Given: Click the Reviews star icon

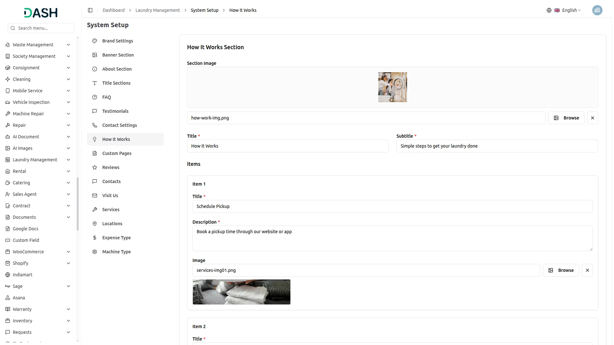Looking at the screenshot, I should tap(95, 167).
